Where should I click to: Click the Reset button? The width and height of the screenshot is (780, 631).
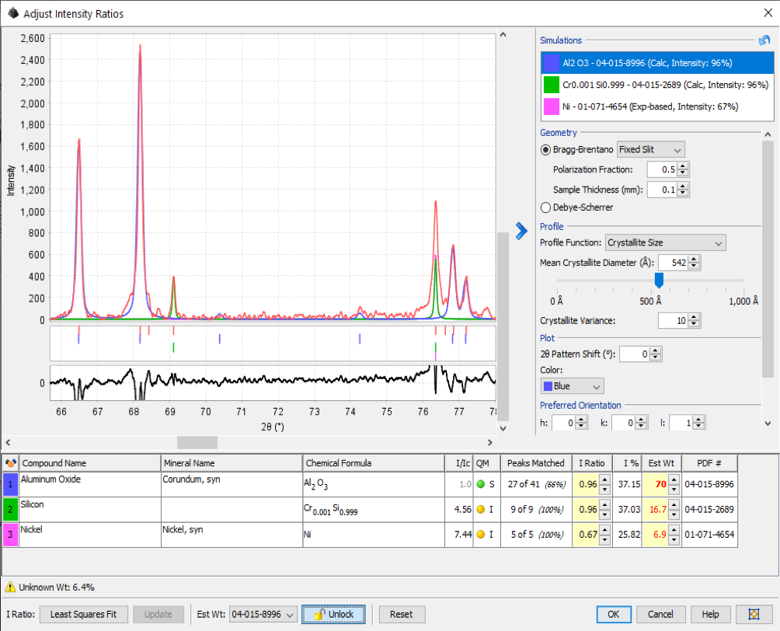point(402,615)
